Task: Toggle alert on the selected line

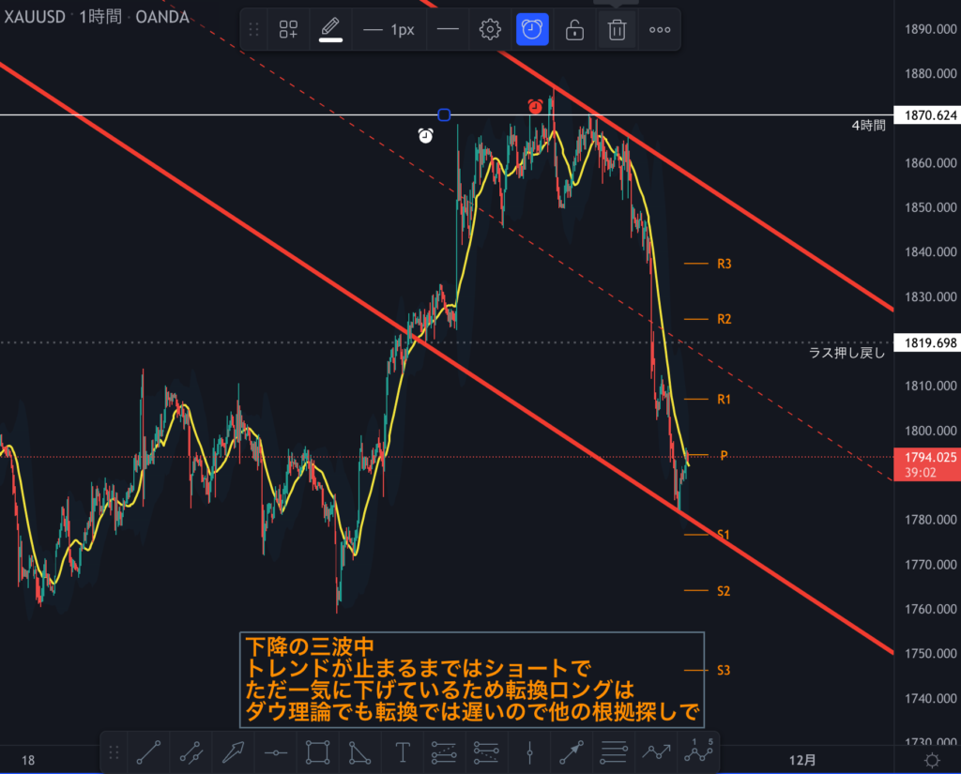Action: pyautogui.click(x=532, y=29)
